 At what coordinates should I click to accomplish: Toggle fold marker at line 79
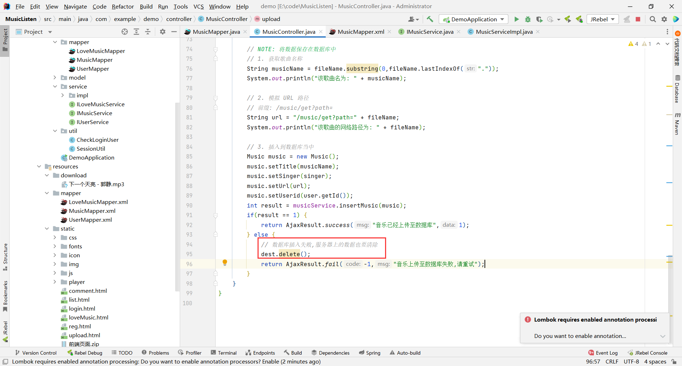click(x=216, y=98)
